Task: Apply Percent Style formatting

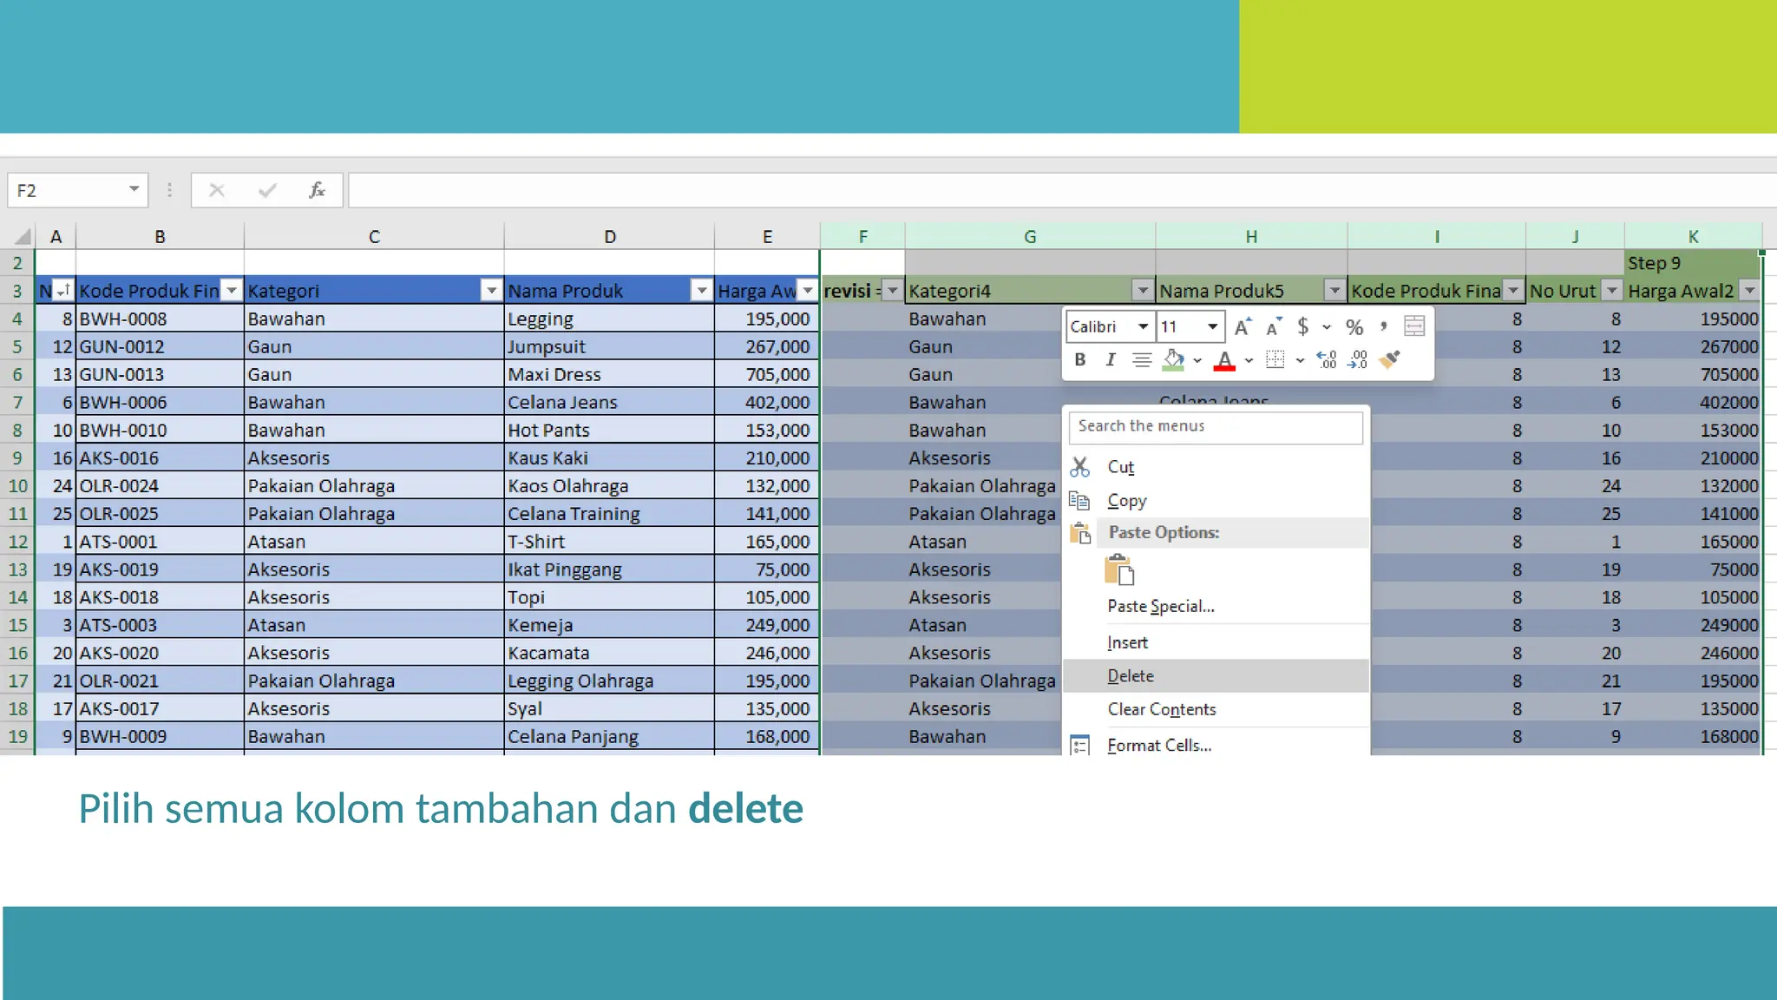Action: [1354, 327]
